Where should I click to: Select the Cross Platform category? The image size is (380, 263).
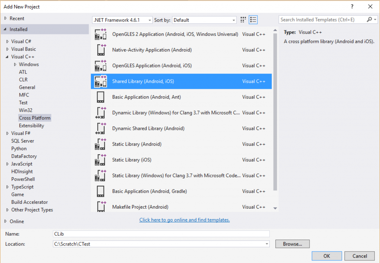(35, 118)
